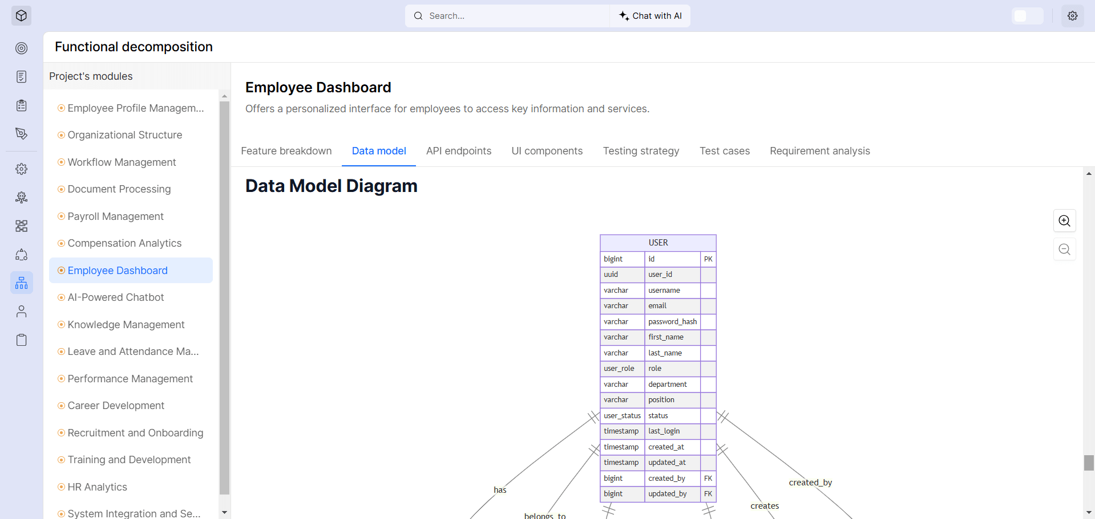Viewport: 1095px width, 519px height.
Task: Toggle the switch in the top bar
Action: pyautogui.click(x=1028, y=16)
